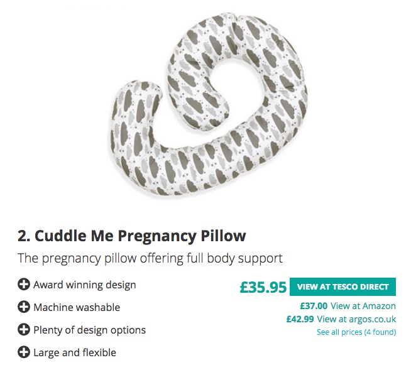This screenshot has height=365, width=411.
Task: Click the plus icon beside Large and flexible
Action: click(24, 353)
